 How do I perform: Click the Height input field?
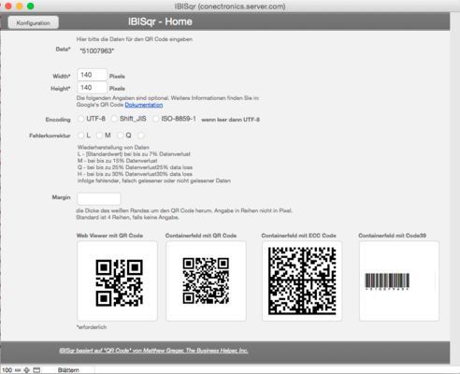pyautogui.click(x=92, y=88)
